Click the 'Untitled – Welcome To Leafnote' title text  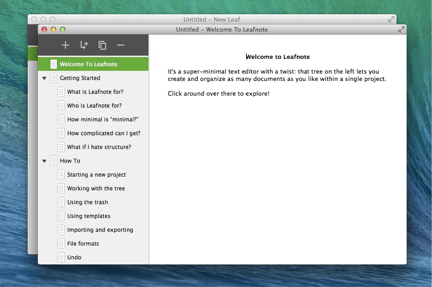[222, 29]
